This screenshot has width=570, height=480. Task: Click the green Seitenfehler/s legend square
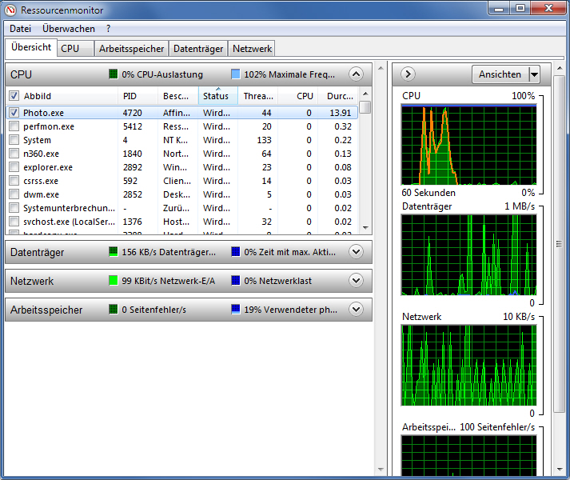coord(114,310)
